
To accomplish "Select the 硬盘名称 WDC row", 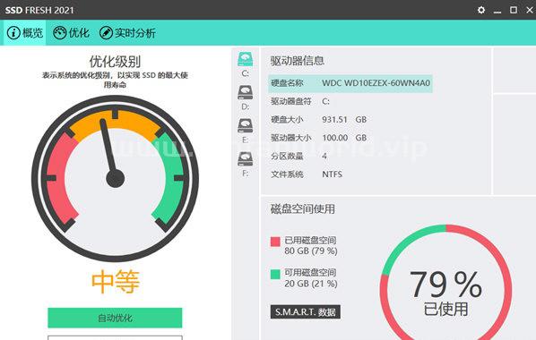I will pyautogui.click(x=350, y=83).
